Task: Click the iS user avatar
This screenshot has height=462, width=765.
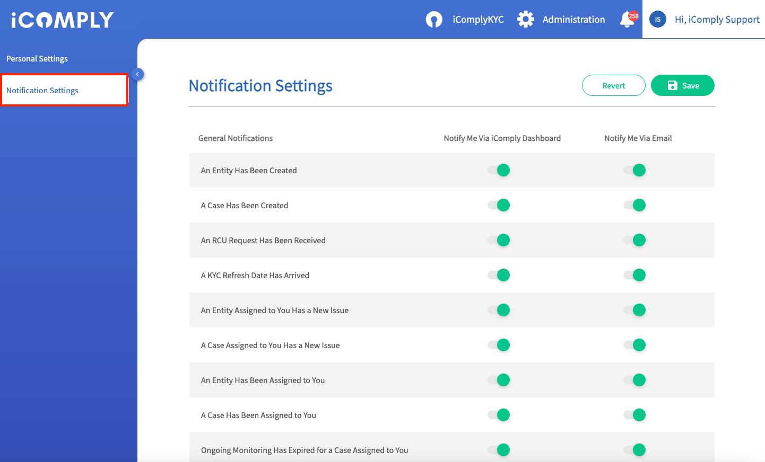Action: point(658,19)
